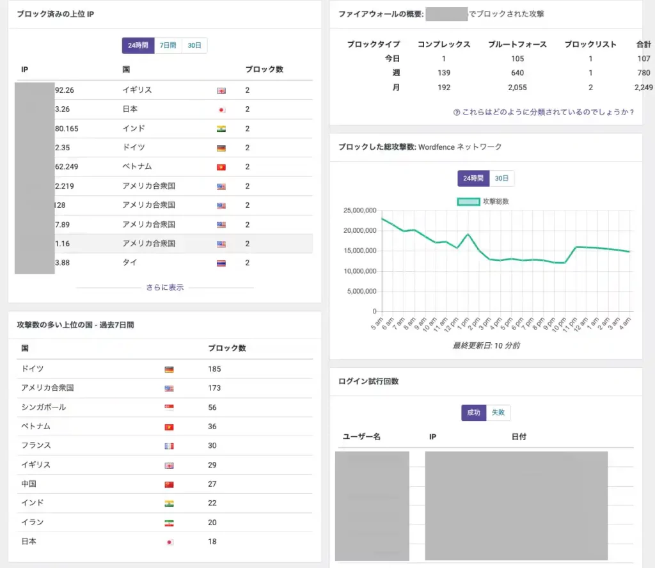
Task: Select 7日間 in the blocked IPs panel
Action: (168, 46)
